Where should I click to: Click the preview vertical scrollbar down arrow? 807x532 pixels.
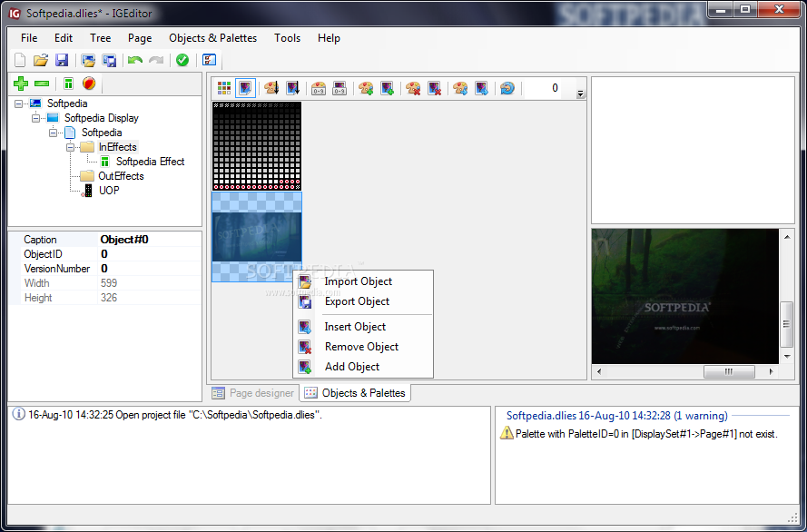click(787, 357)
